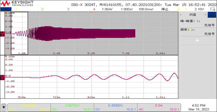Click the rectangle zoom selection icon
217x112 pixels.
(x=212, y=9)
